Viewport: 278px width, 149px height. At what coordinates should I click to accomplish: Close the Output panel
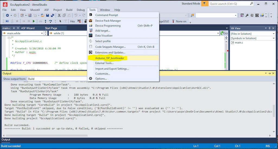click(x=273, y=73)
